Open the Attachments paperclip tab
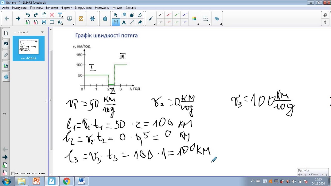Screen dimensions: 331x186 6,55
